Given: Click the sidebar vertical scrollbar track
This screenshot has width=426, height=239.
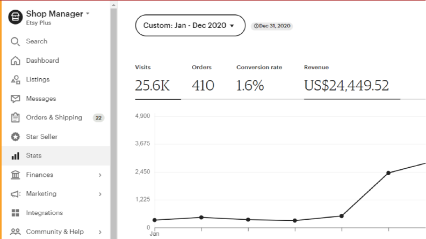Looking at the screenshot, I should [113, 123].
